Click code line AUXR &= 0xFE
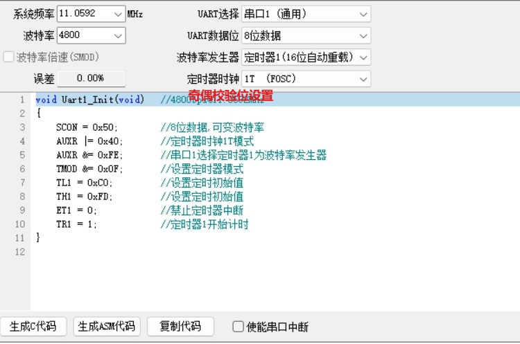Screen dimensions: 520x344 [x=89, y=155]
